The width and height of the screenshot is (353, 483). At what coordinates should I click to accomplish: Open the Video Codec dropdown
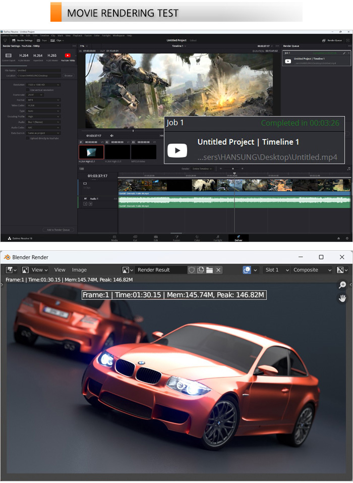point(43,105)
